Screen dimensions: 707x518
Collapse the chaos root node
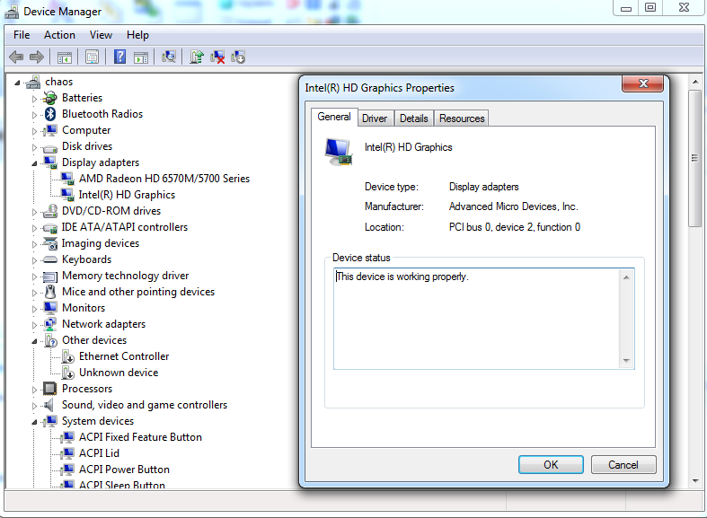[x=17, y=83]
